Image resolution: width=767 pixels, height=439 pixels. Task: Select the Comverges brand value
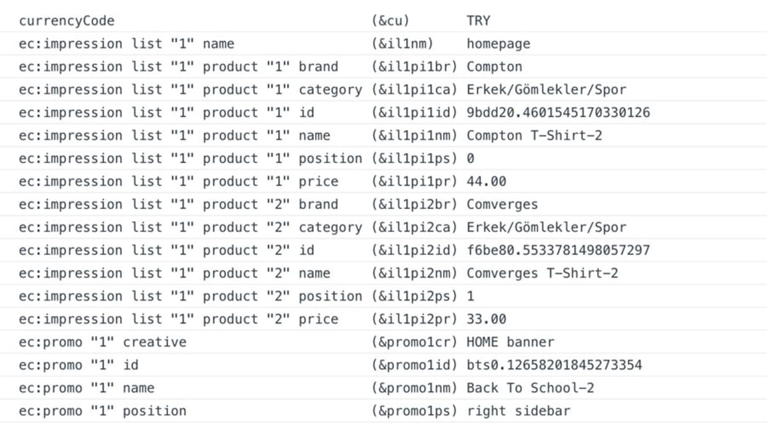pos(502,204)
